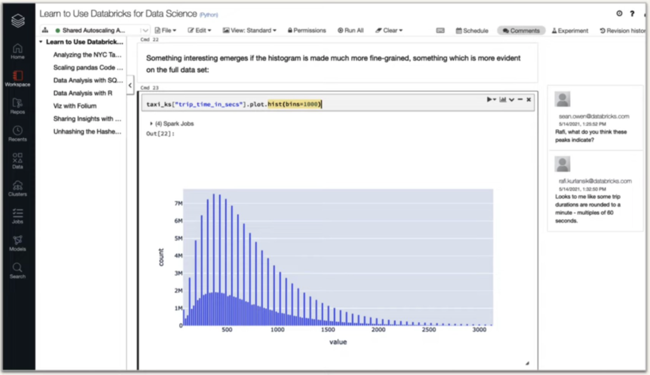Image resolution: width=650 pixels, height=375 pixels.
Task: Open the Schedule button
Action: coord(472,30)
